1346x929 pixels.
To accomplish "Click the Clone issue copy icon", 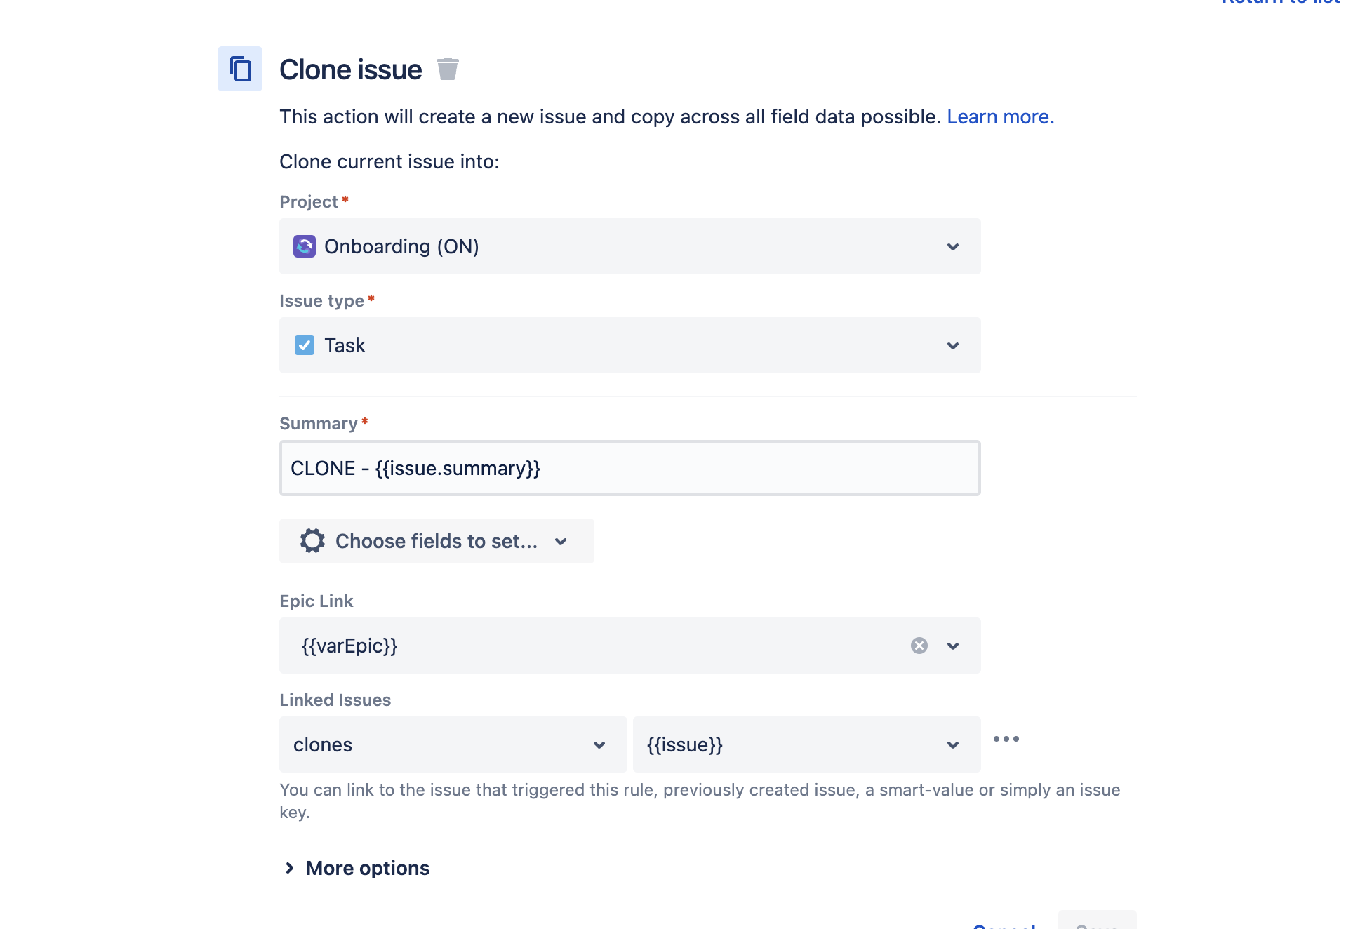I will pos(240,69).
